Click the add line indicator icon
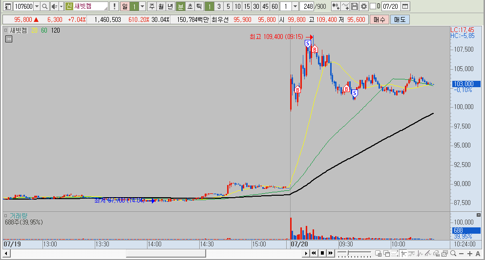Viewport: 485px width, 260px height. (x=345, y=6)
